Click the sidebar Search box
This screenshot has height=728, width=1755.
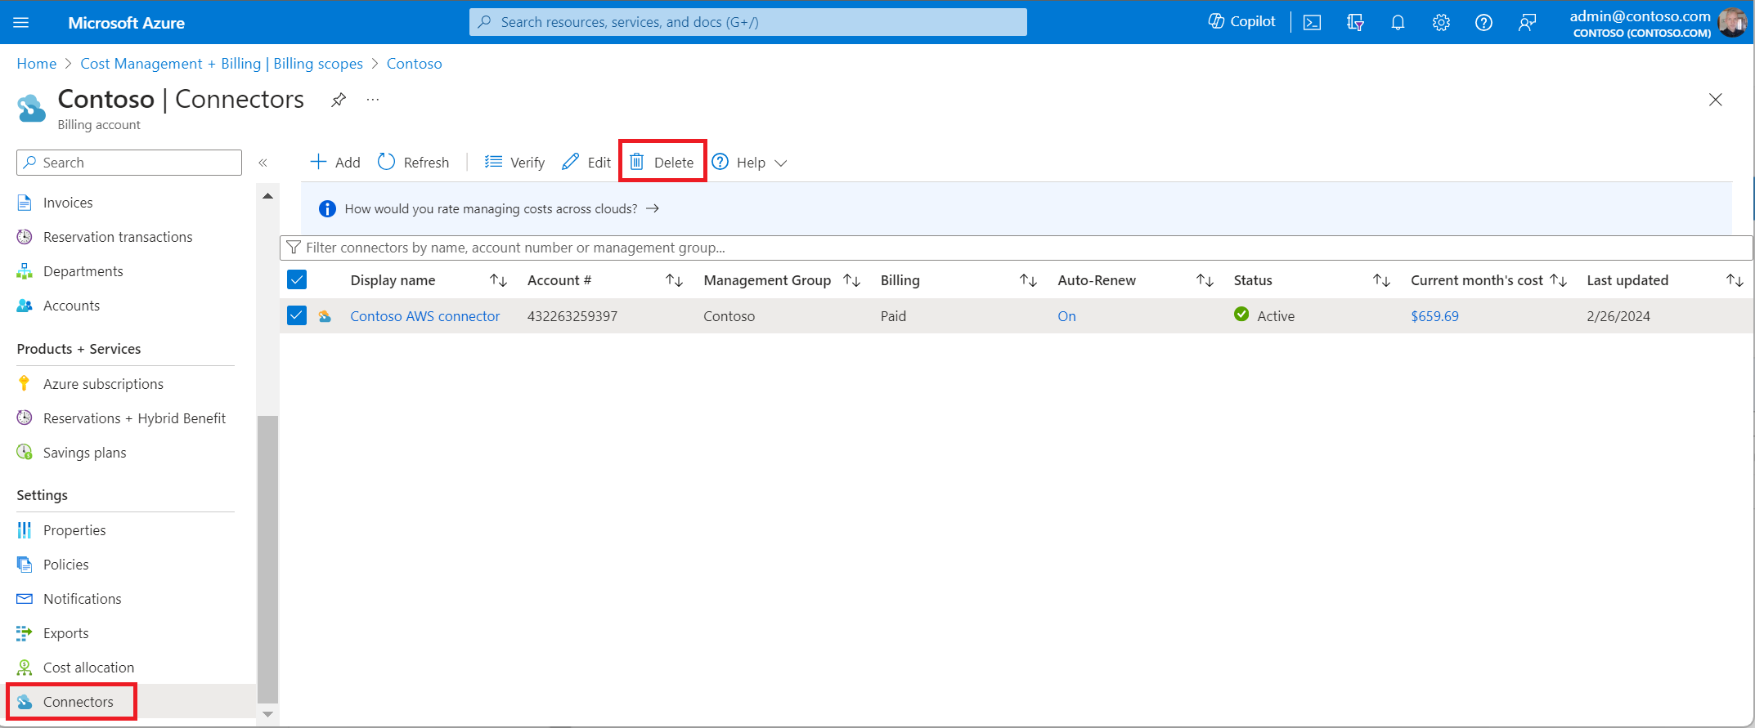(x=129, y=163)
